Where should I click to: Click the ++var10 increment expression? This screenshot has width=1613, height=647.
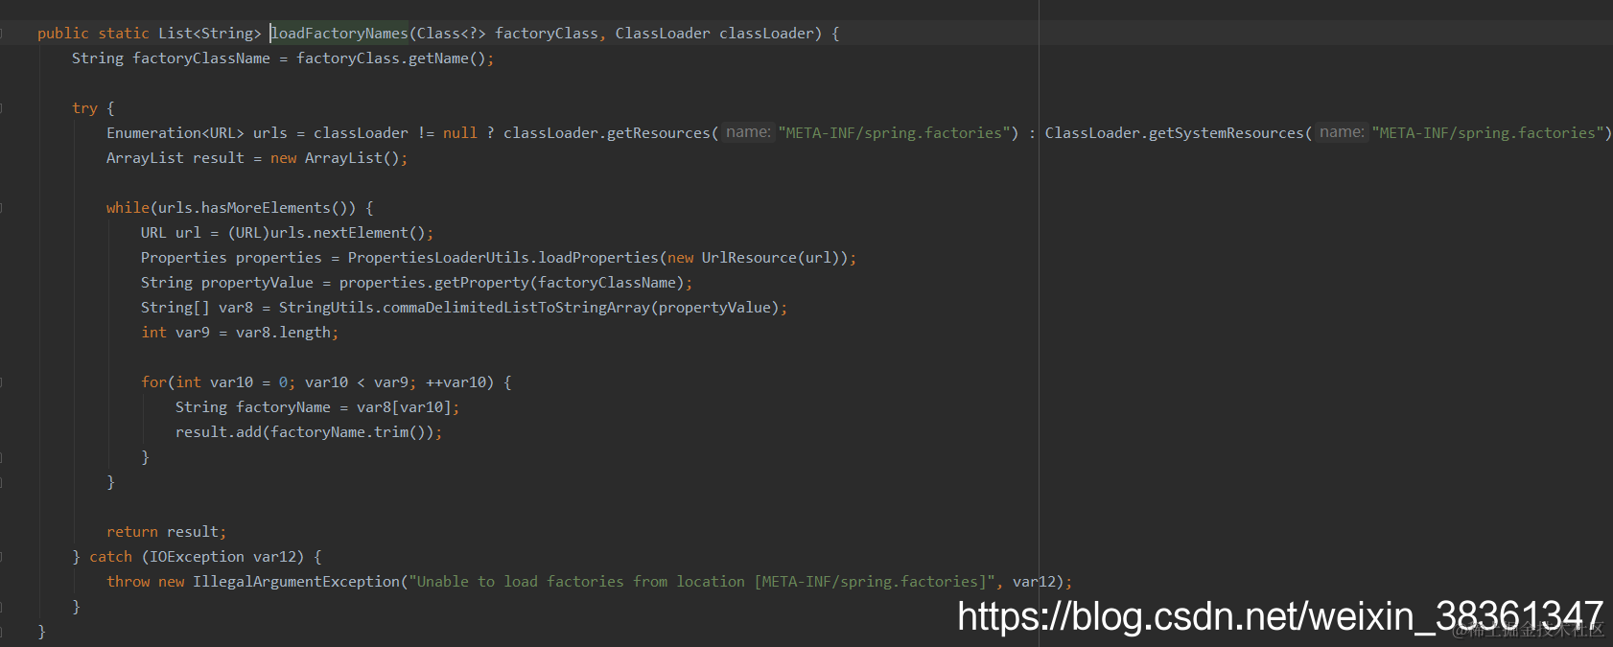coord(456,382)
